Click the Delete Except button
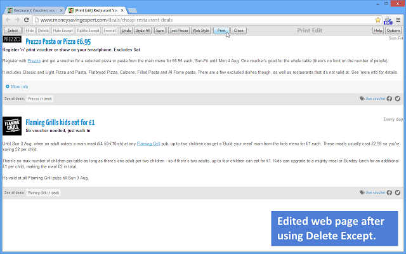Image resolution: width=406 pixels, height=254 pixels. click(88, 30)
